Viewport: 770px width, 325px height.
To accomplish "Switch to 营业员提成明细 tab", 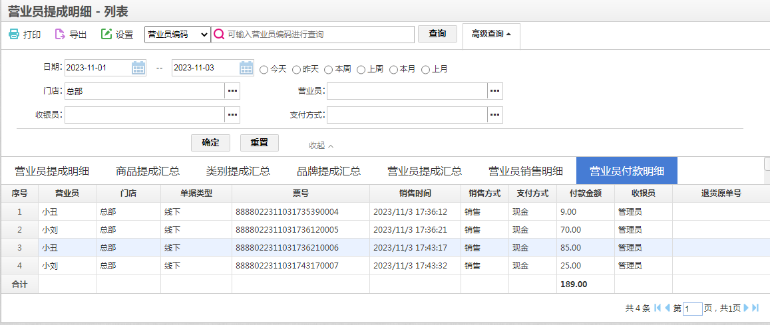I will point(51,171).
